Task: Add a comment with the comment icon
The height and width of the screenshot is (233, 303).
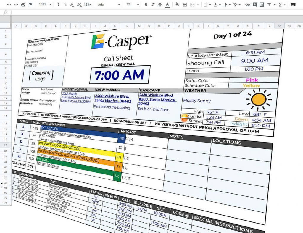Action: click(x=255, y=5)
